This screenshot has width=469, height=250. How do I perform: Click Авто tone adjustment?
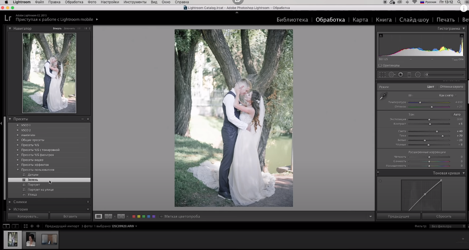[457, 115]
